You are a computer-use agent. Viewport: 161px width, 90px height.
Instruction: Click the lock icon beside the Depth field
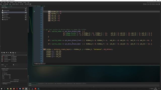click(13, 64)
